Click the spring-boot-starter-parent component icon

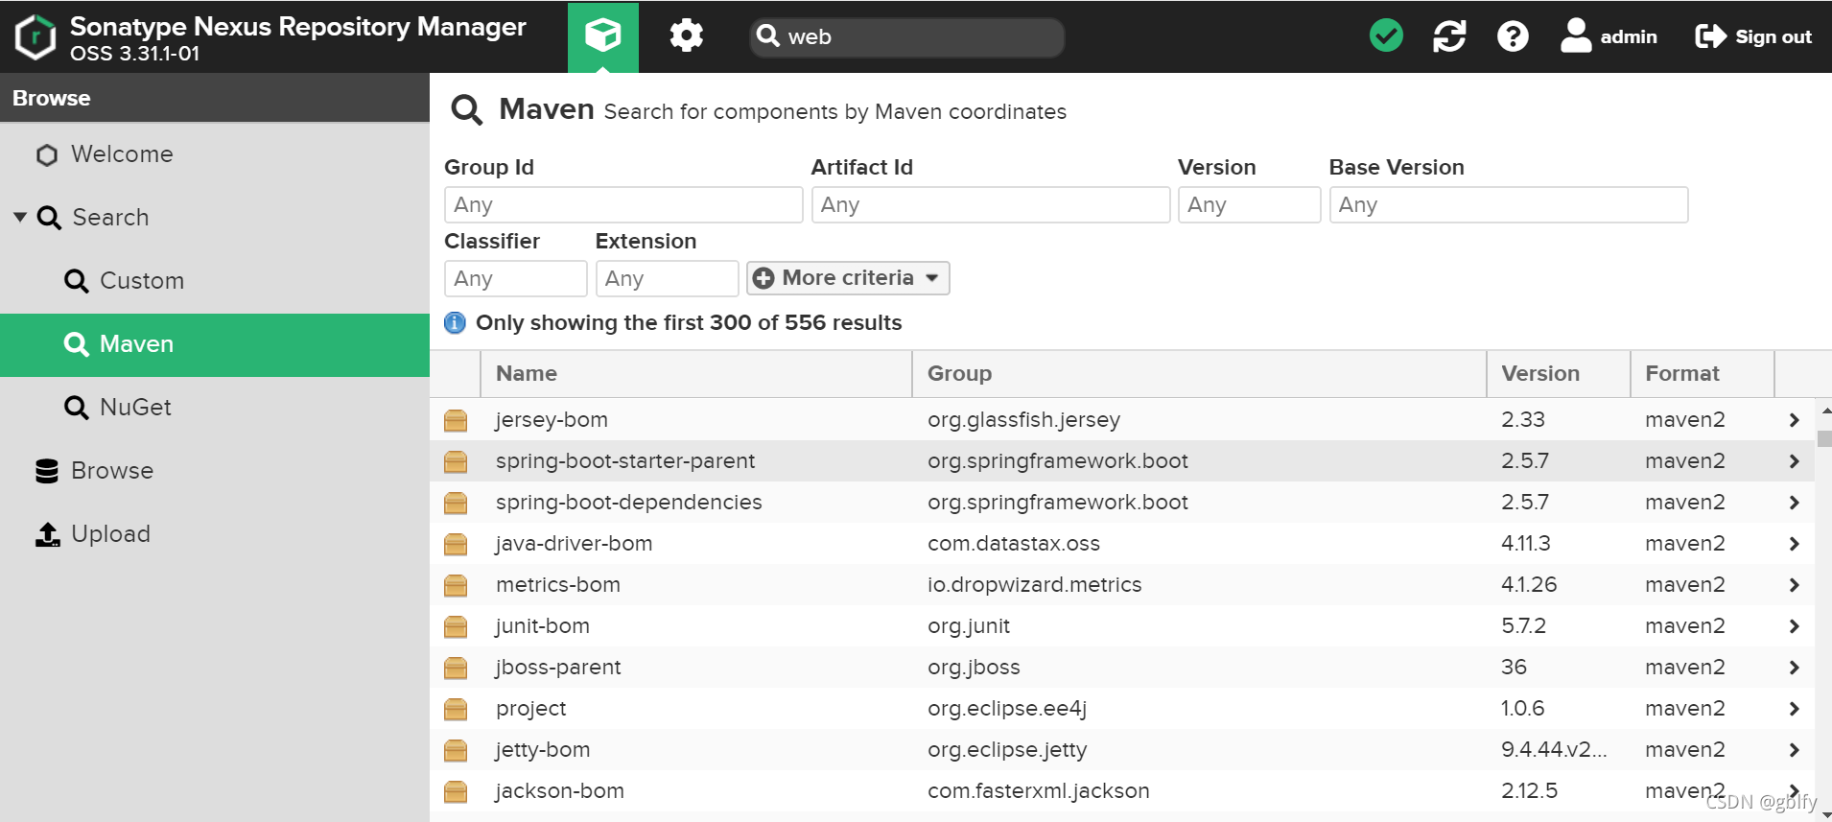(x=456, y=461)
